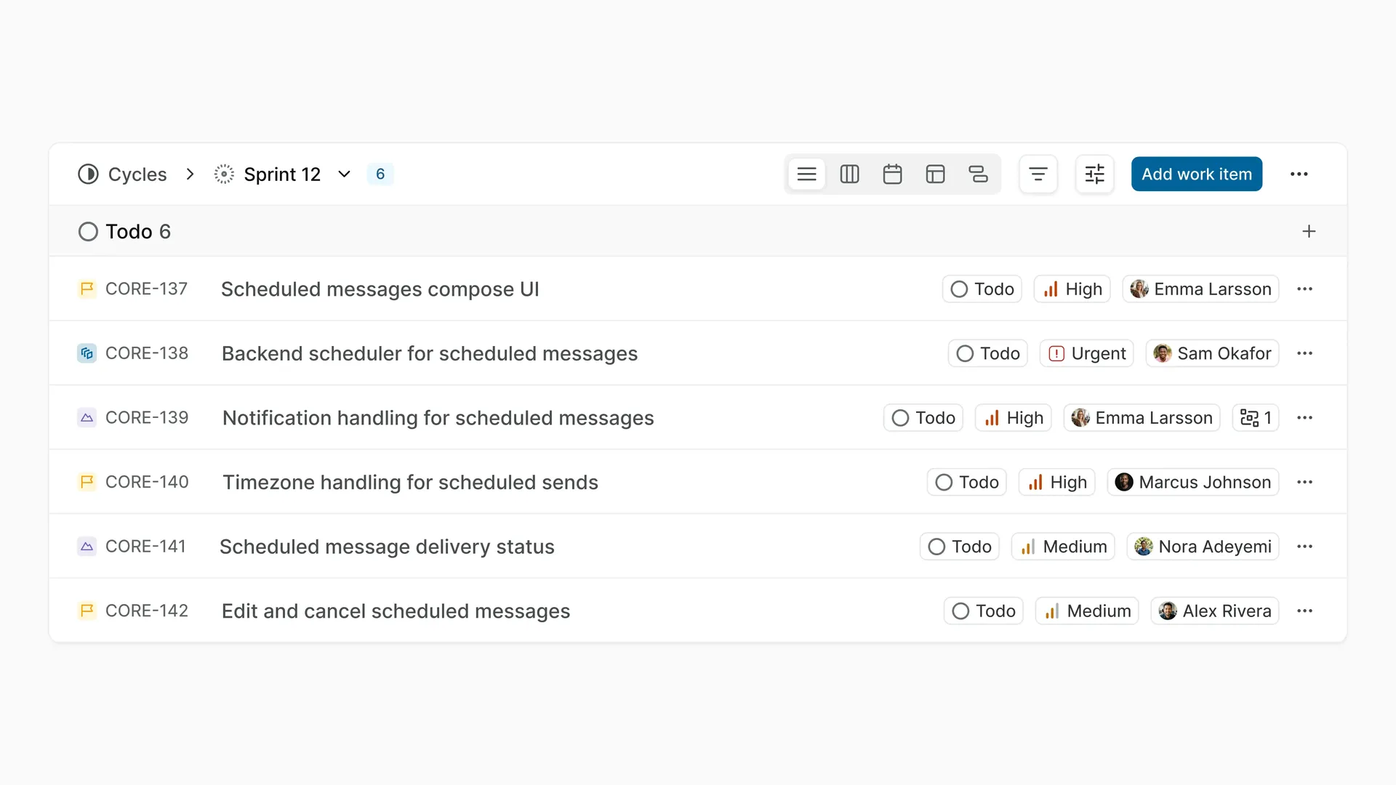Screen dimensions: 1396x785
Task: Click the sub-issue count badge on CORE-139
Action: click(1256, 418)
